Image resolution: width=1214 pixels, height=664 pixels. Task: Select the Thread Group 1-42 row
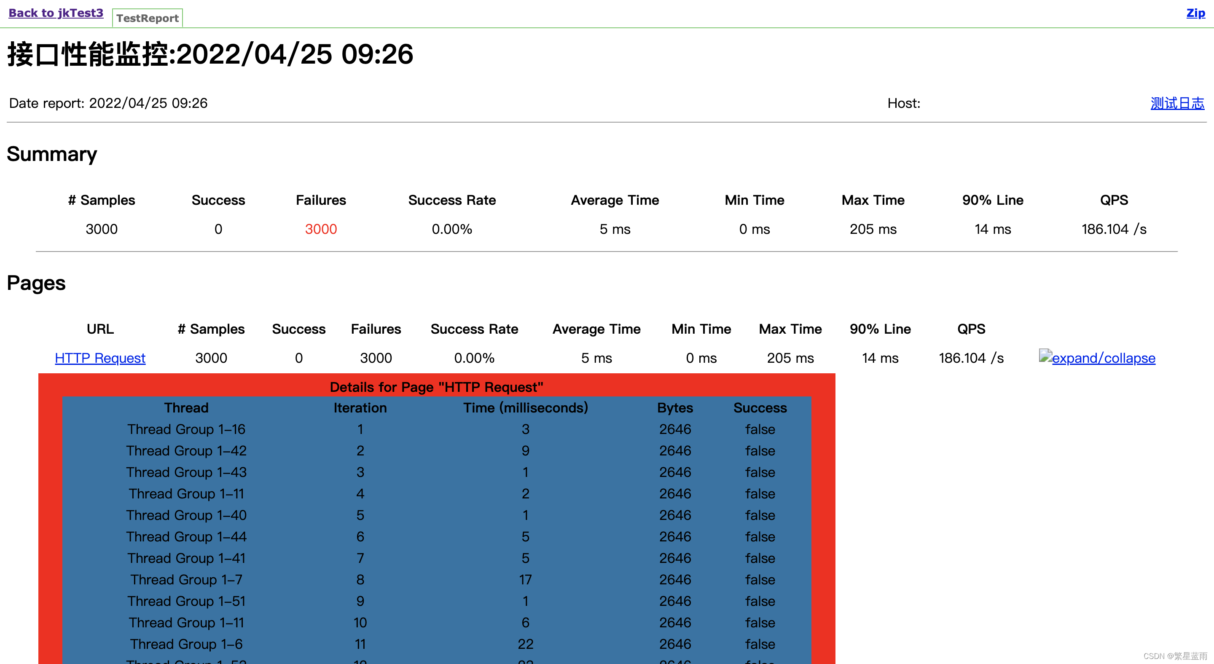(186, 451)
